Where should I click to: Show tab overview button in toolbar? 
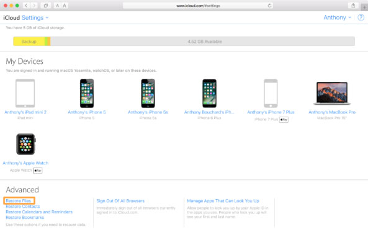[46, 6]
